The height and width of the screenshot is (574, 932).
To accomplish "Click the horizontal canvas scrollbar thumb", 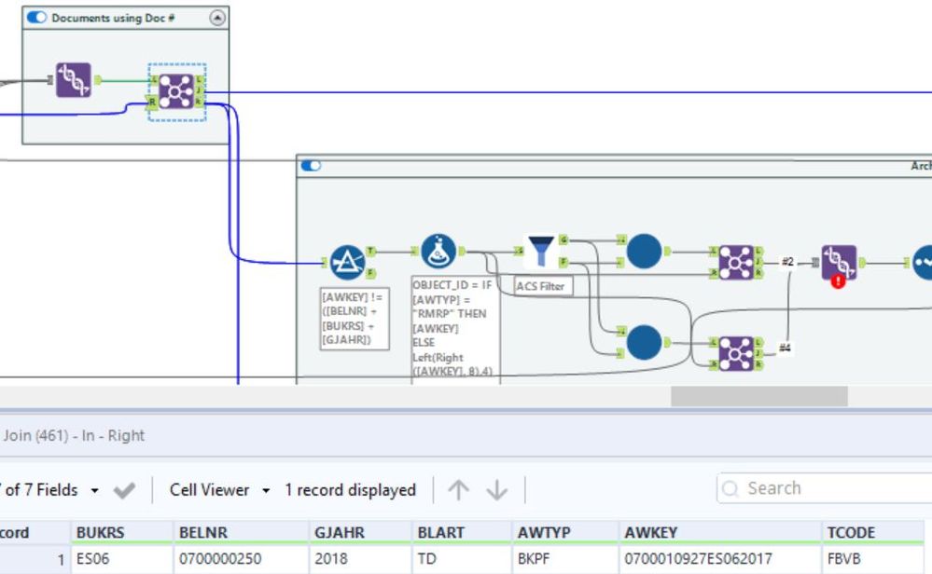I will [759, 397].
